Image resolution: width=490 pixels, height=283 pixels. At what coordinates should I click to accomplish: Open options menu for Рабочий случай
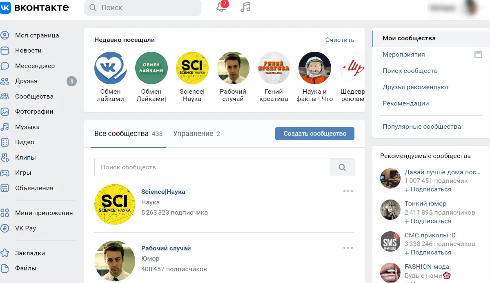348,248
